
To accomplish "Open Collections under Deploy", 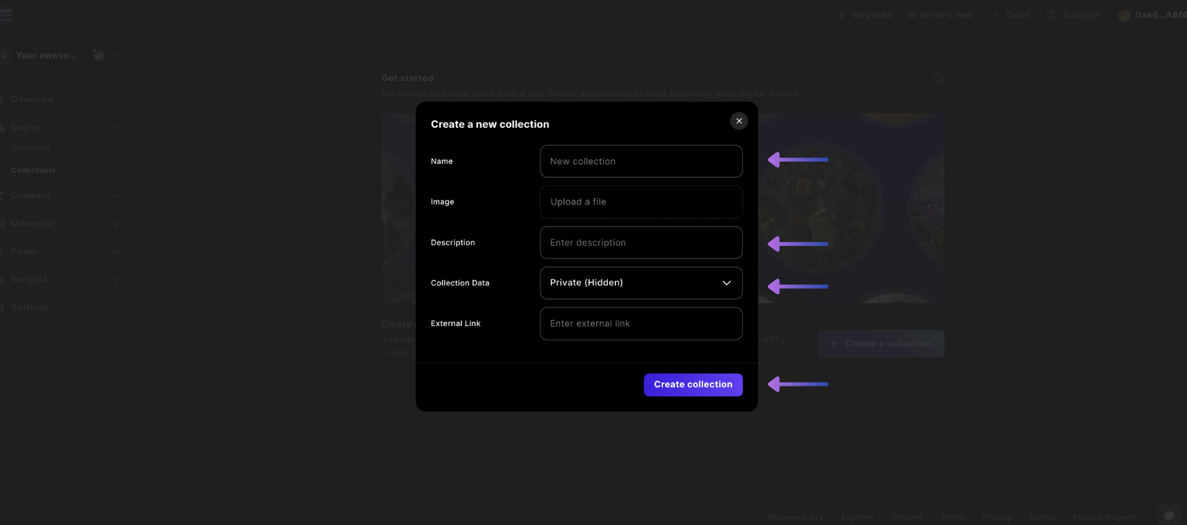I will point(33,170).
